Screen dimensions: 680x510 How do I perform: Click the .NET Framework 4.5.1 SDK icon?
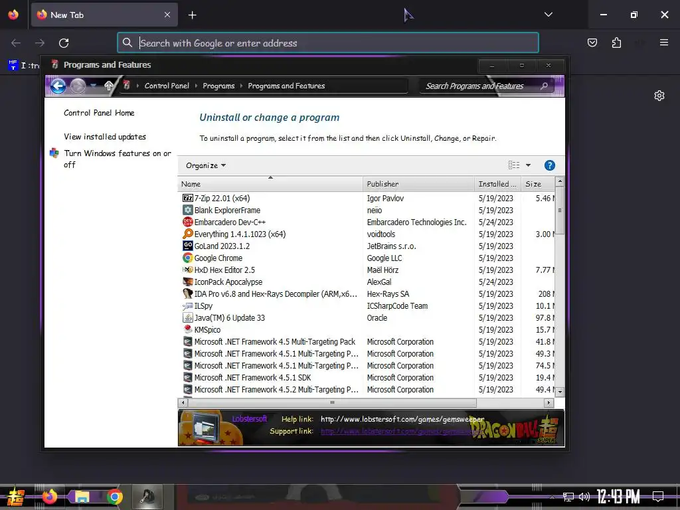click(188, 378)
